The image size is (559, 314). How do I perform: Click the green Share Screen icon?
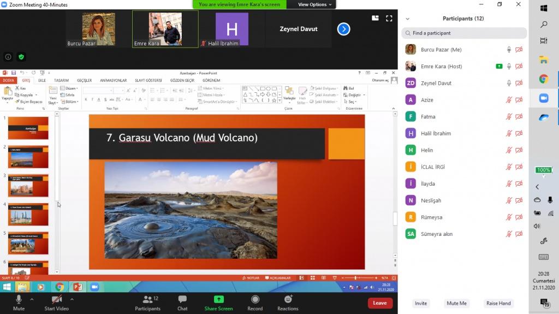tap(218, 300)
